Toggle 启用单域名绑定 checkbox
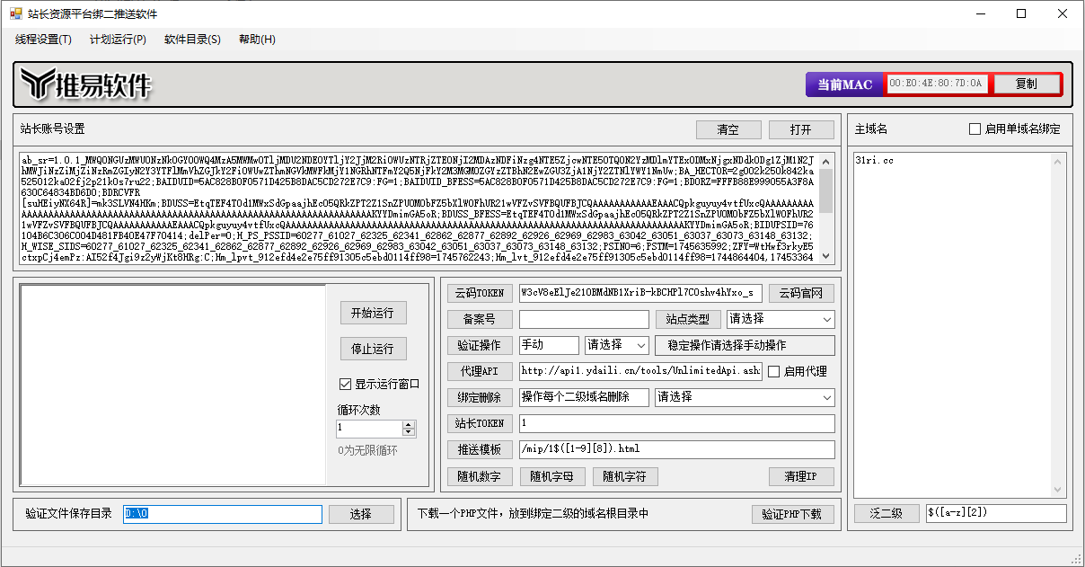1085x567 pixels. pos(975,128)
